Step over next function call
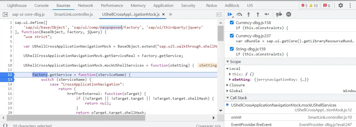Screen dimensions: 356x127 [239, 14]
